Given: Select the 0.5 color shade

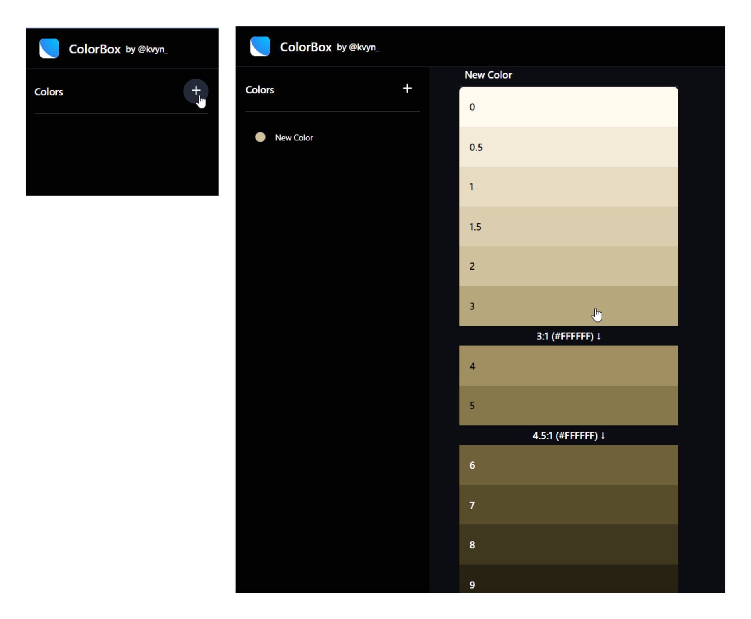Looking at the screenshot, I should tap(568, 147).
